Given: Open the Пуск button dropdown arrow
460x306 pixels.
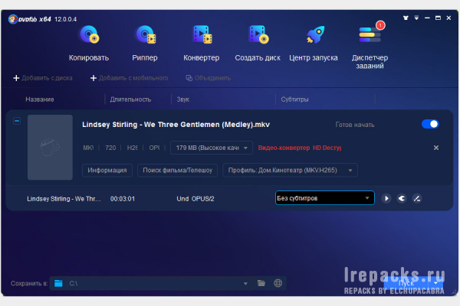Looking at the screenshot, I should point(436,284).
